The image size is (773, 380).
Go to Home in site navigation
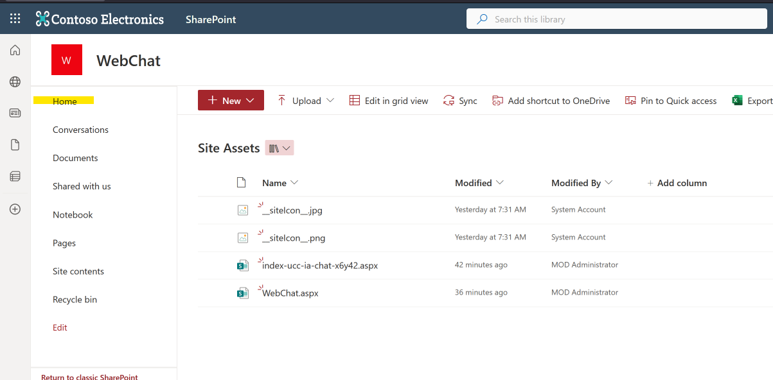pos(65,101)
